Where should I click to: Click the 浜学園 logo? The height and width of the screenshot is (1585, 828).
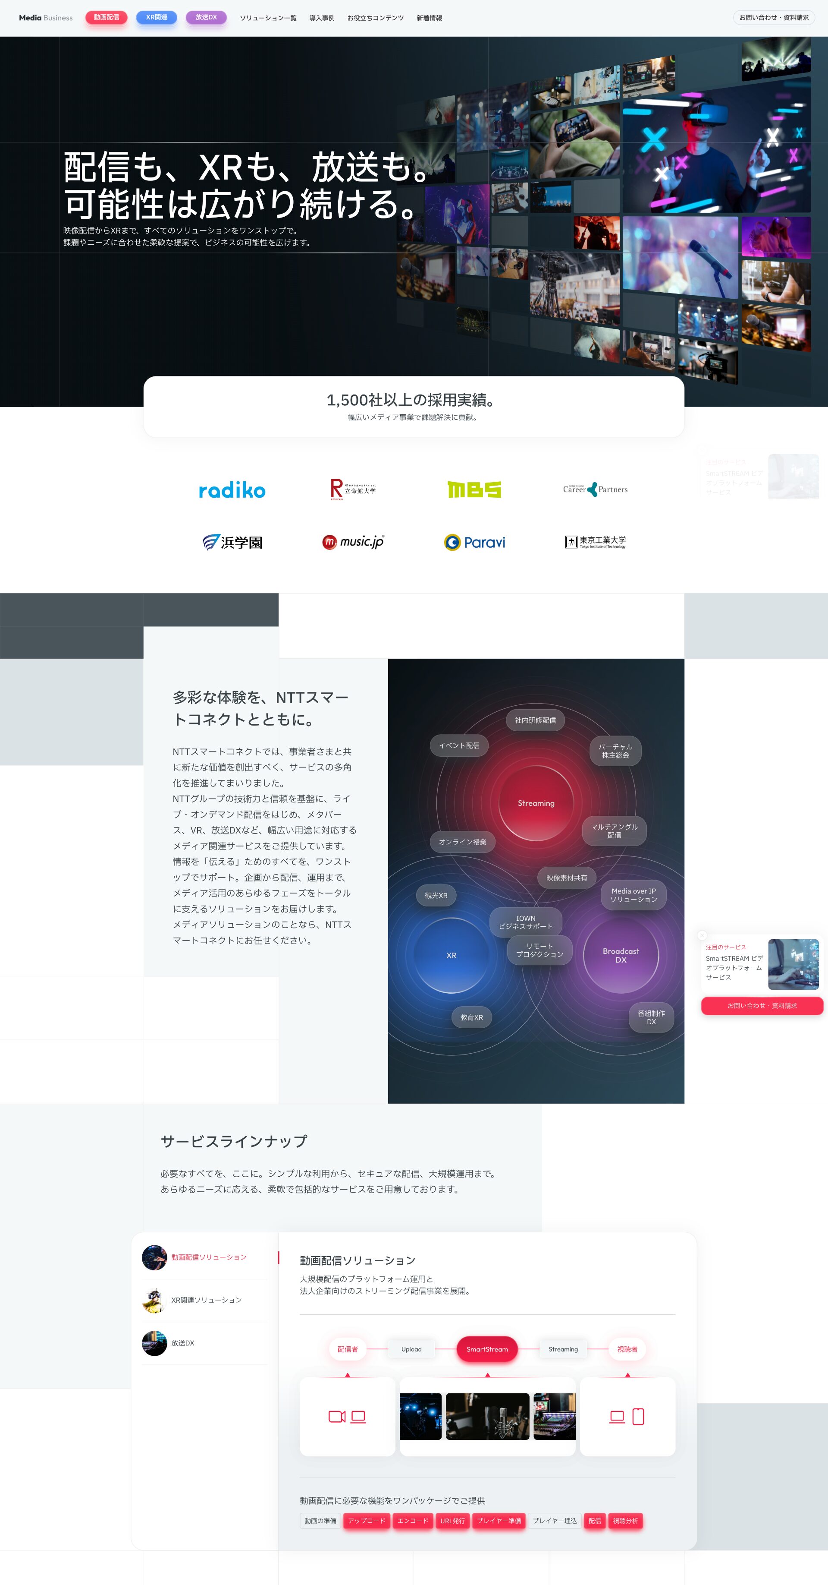pyautogui.click(x=232, y=542)
